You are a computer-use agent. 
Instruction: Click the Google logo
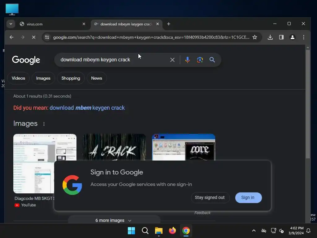click(x=26, y=60)
